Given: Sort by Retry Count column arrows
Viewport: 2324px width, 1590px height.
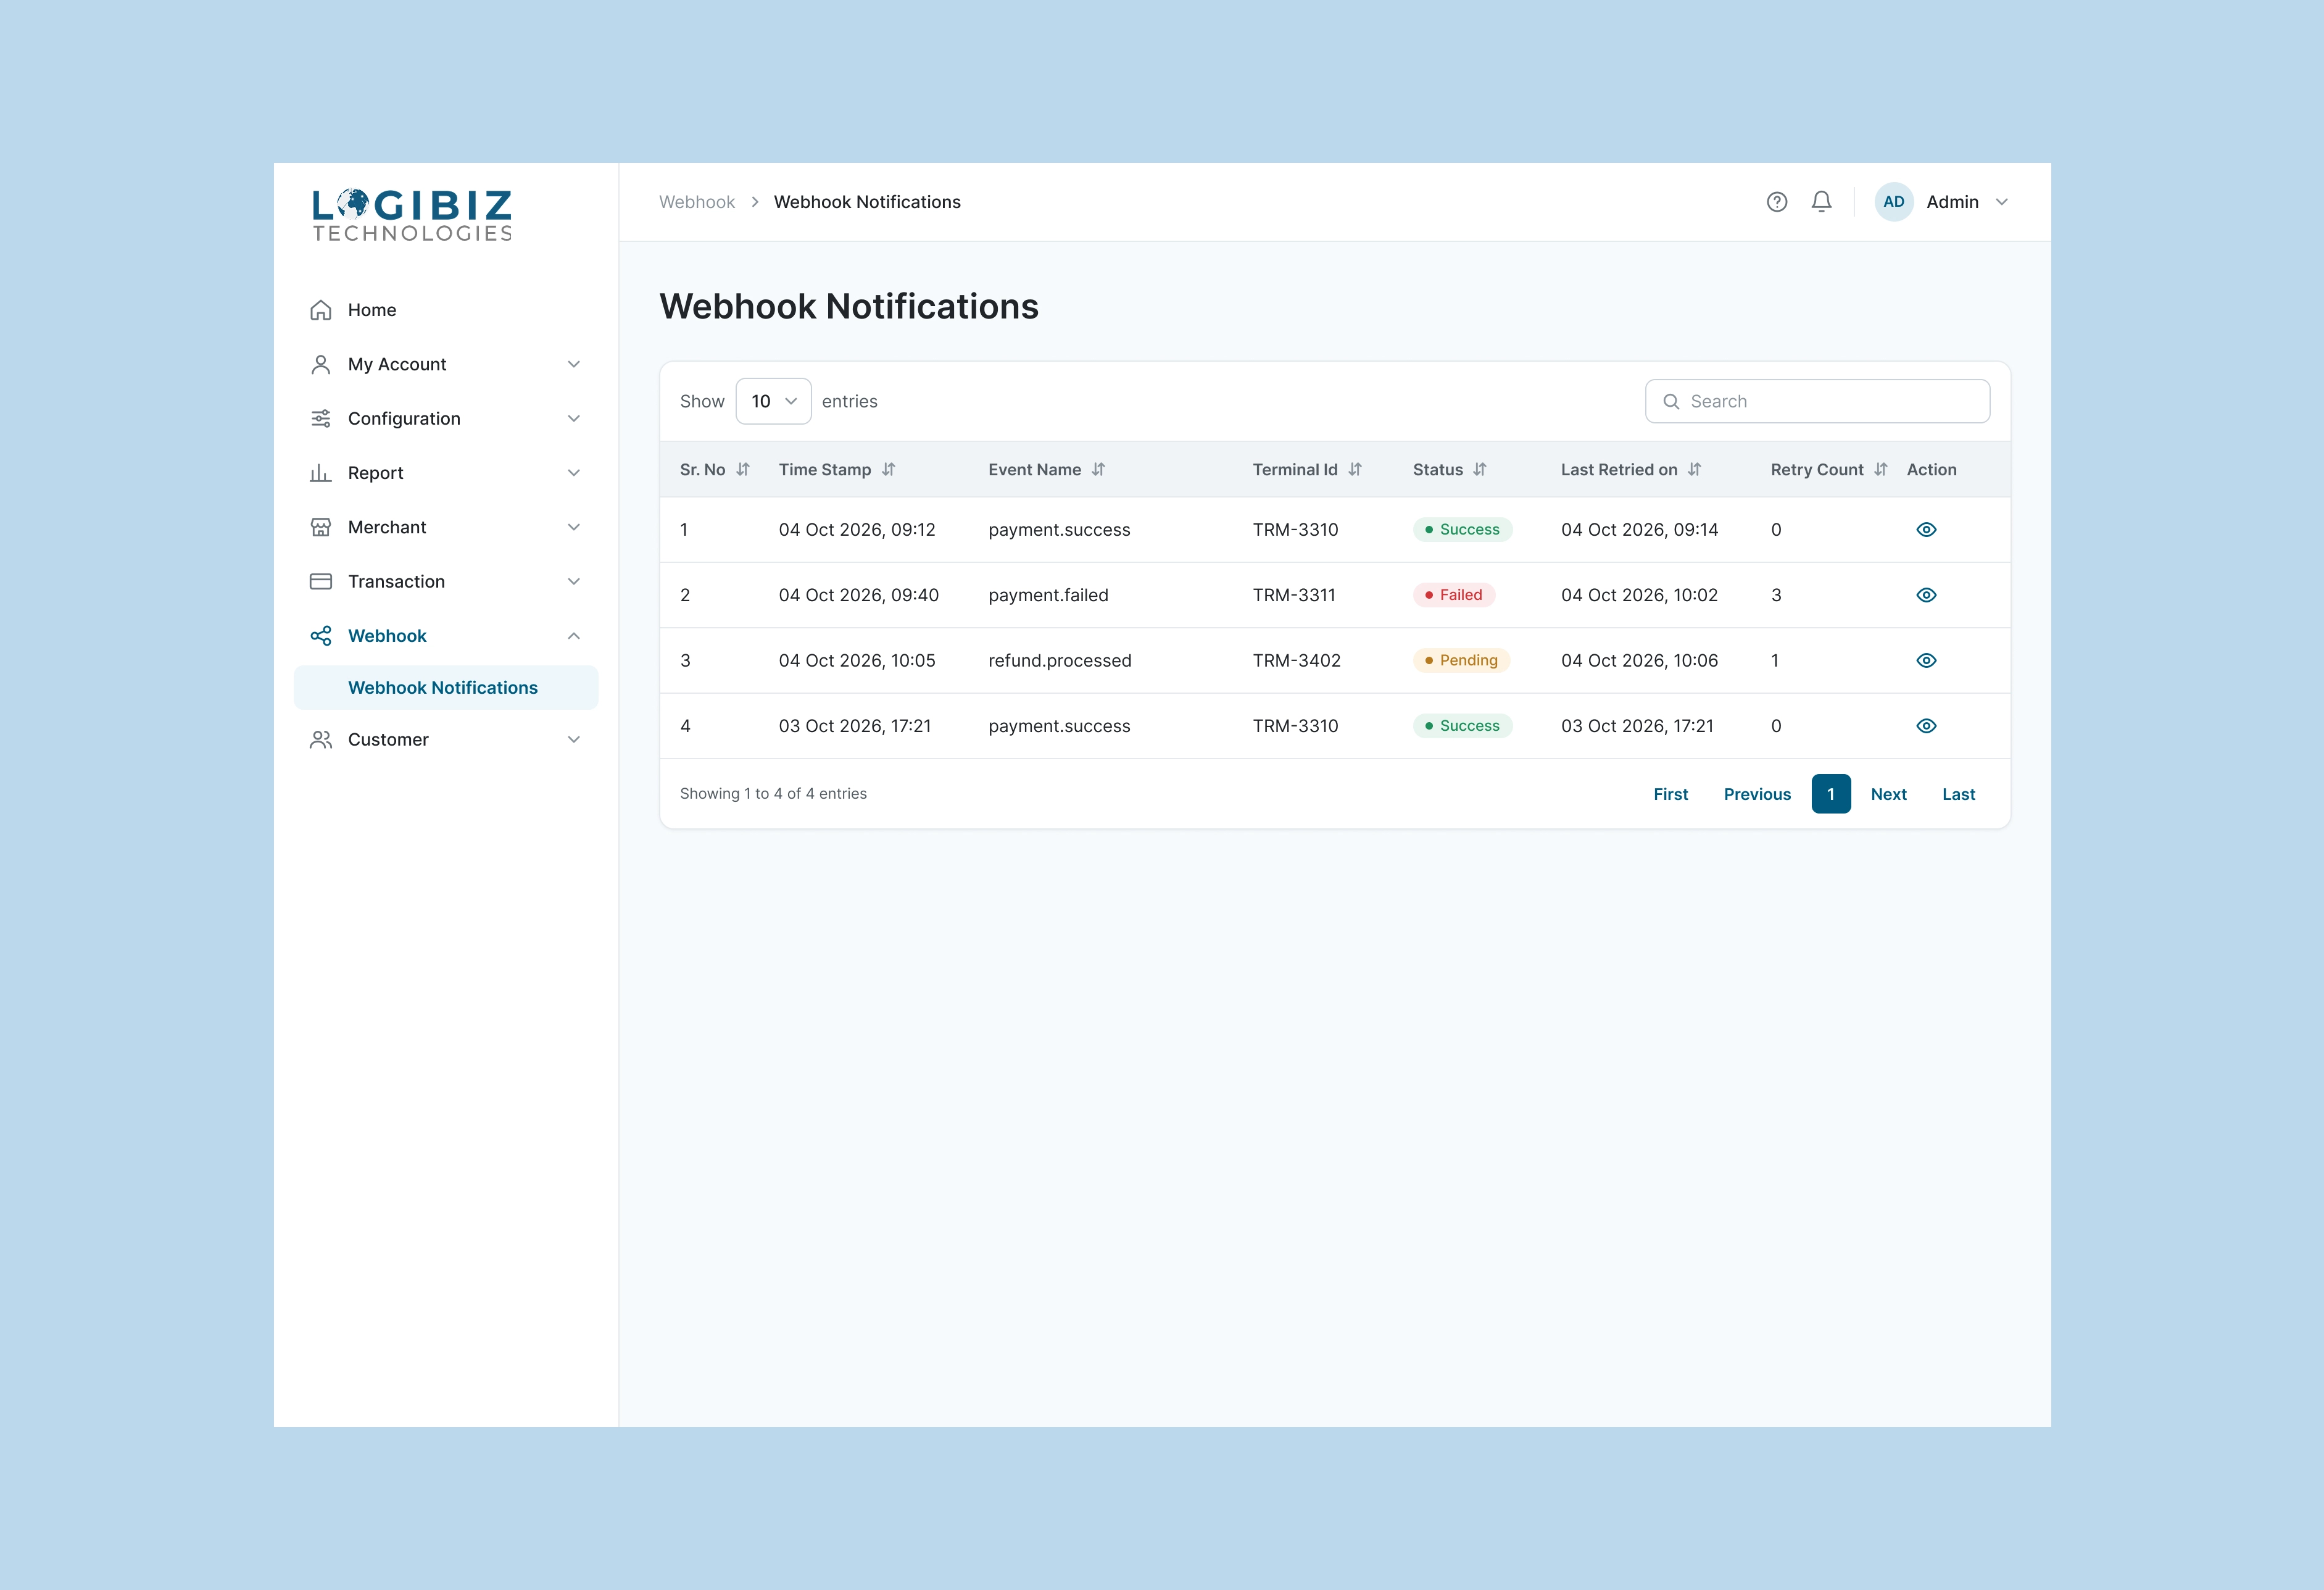Looking at the screenshot, I should (x=1880, y=469).
